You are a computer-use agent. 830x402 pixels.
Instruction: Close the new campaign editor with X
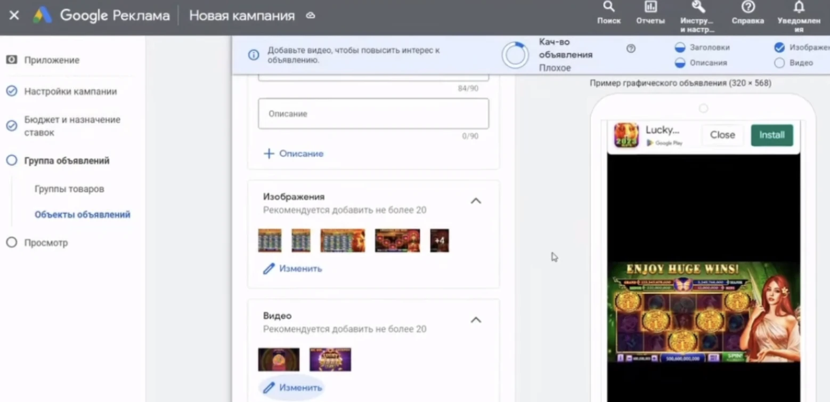(14, 15)
